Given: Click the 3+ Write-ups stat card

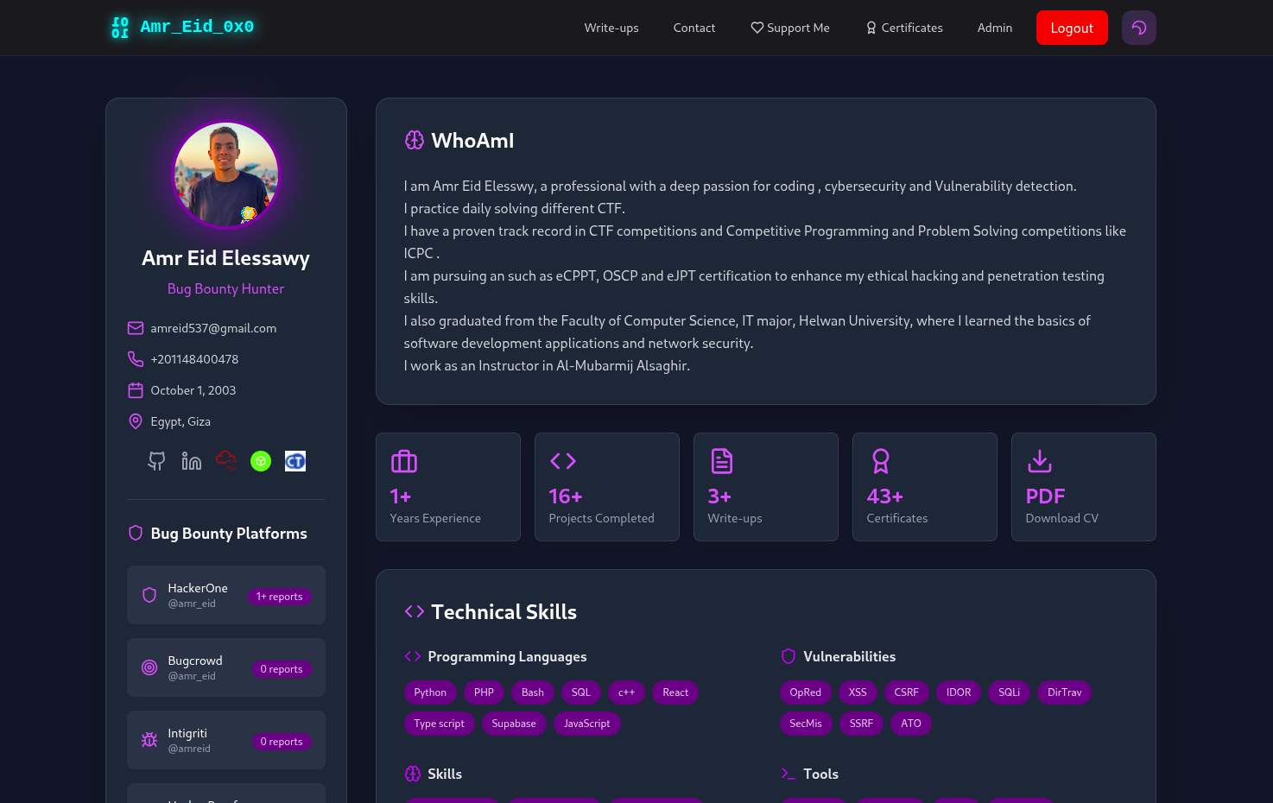Looking at the screenshot, I should click(x=766, y=487).
